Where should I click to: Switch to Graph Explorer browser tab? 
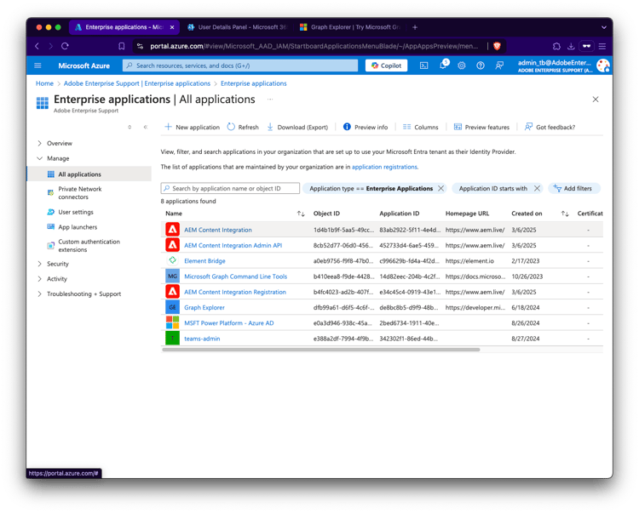[x=349, y=27]
